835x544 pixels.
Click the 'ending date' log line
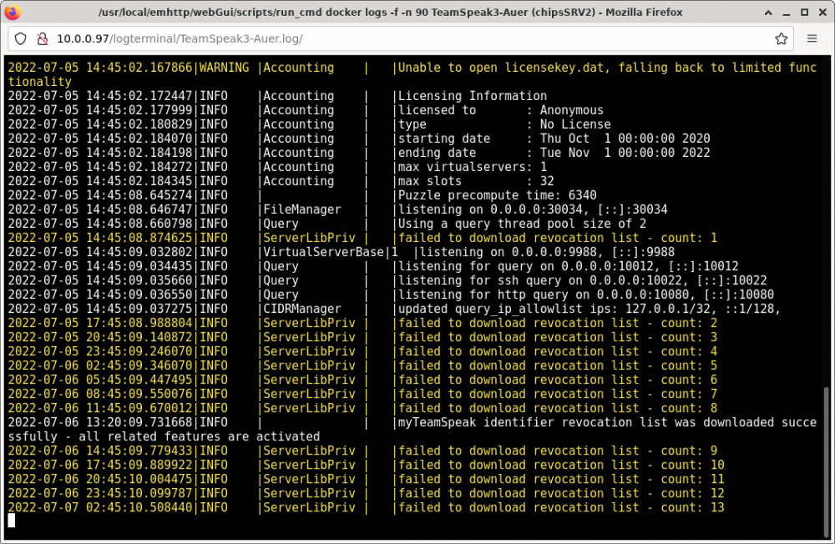pos(359,153)
